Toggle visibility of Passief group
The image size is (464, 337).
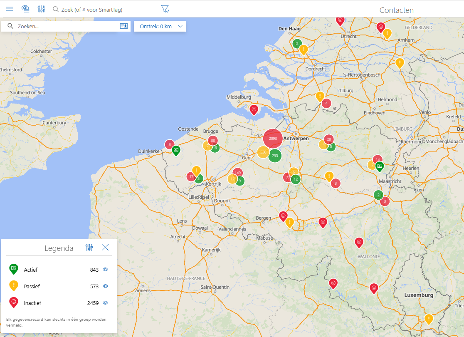click(x=105, y=286)
